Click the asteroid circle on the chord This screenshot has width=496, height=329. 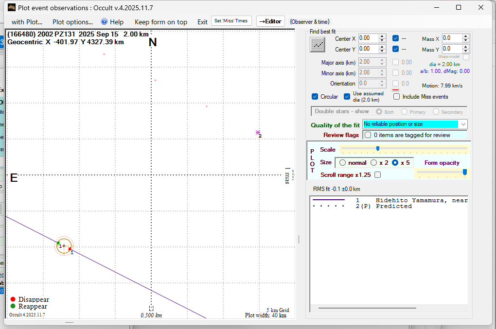pos(64,246)
